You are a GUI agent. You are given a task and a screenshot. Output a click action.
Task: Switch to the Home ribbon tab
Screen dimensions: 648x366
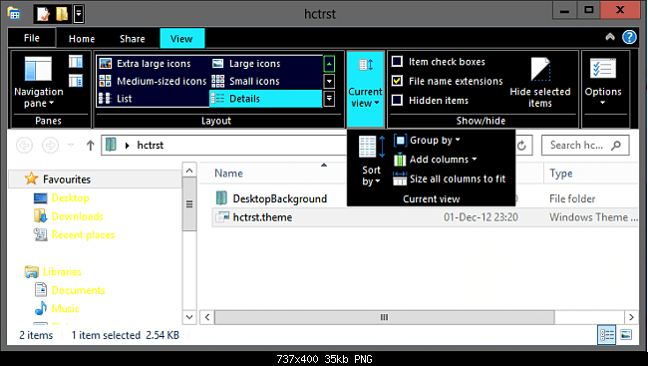[82, 39]
